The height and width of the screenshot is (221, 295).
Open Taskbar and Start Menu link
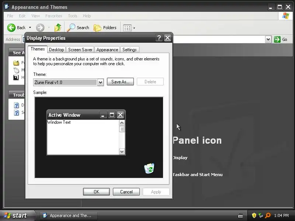click(x=198, y=175)
